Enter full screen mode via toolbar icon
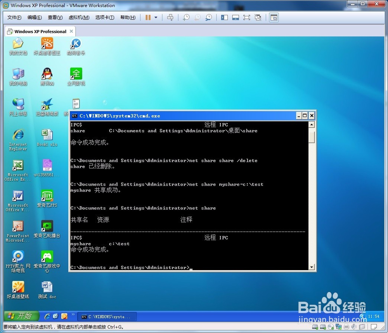The image size is (388, 333). click(247, 17)
